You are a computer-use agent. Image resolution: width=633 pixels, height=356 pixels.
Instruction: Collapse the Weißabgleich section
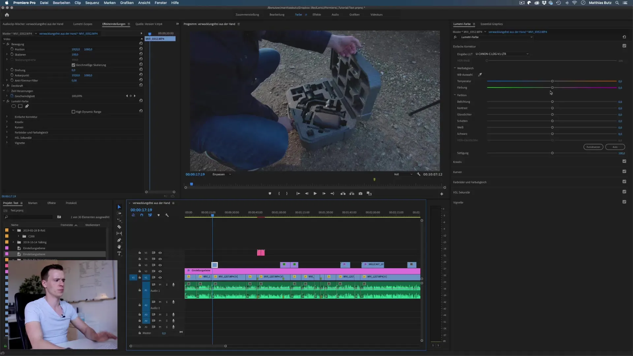pos(455,68)
